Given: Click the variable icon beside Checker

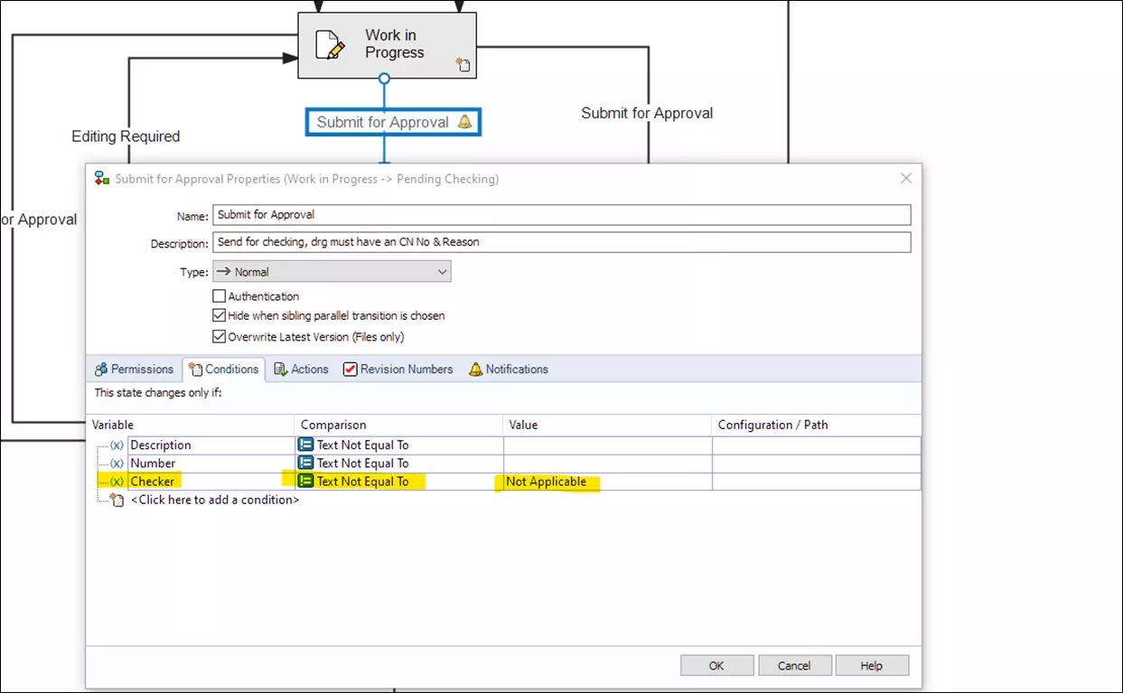Looking at the screenshot, I should click(117, 481).
